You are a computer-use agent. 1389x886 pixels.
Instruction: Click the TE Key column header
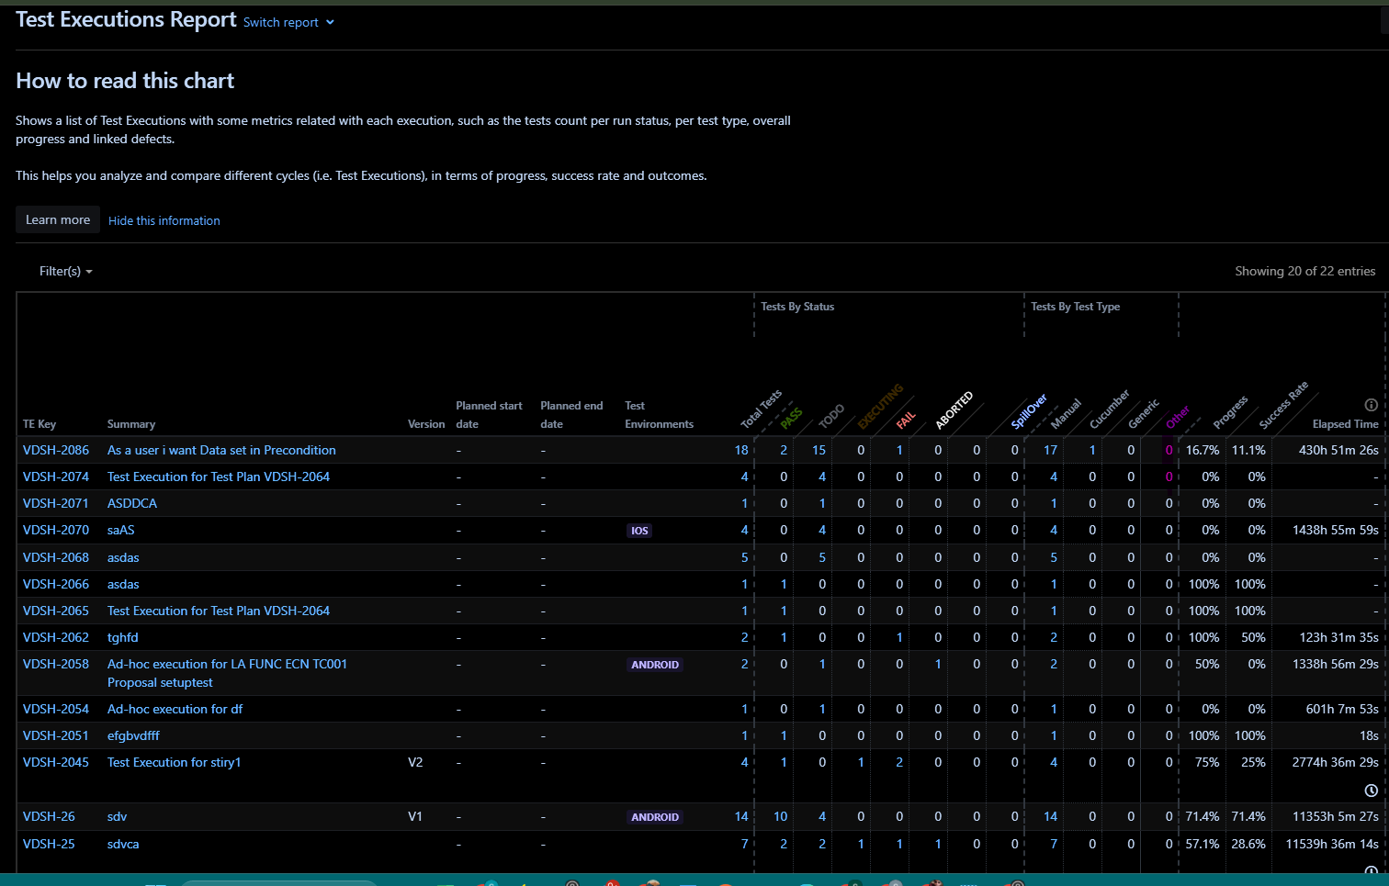point(40,424)
